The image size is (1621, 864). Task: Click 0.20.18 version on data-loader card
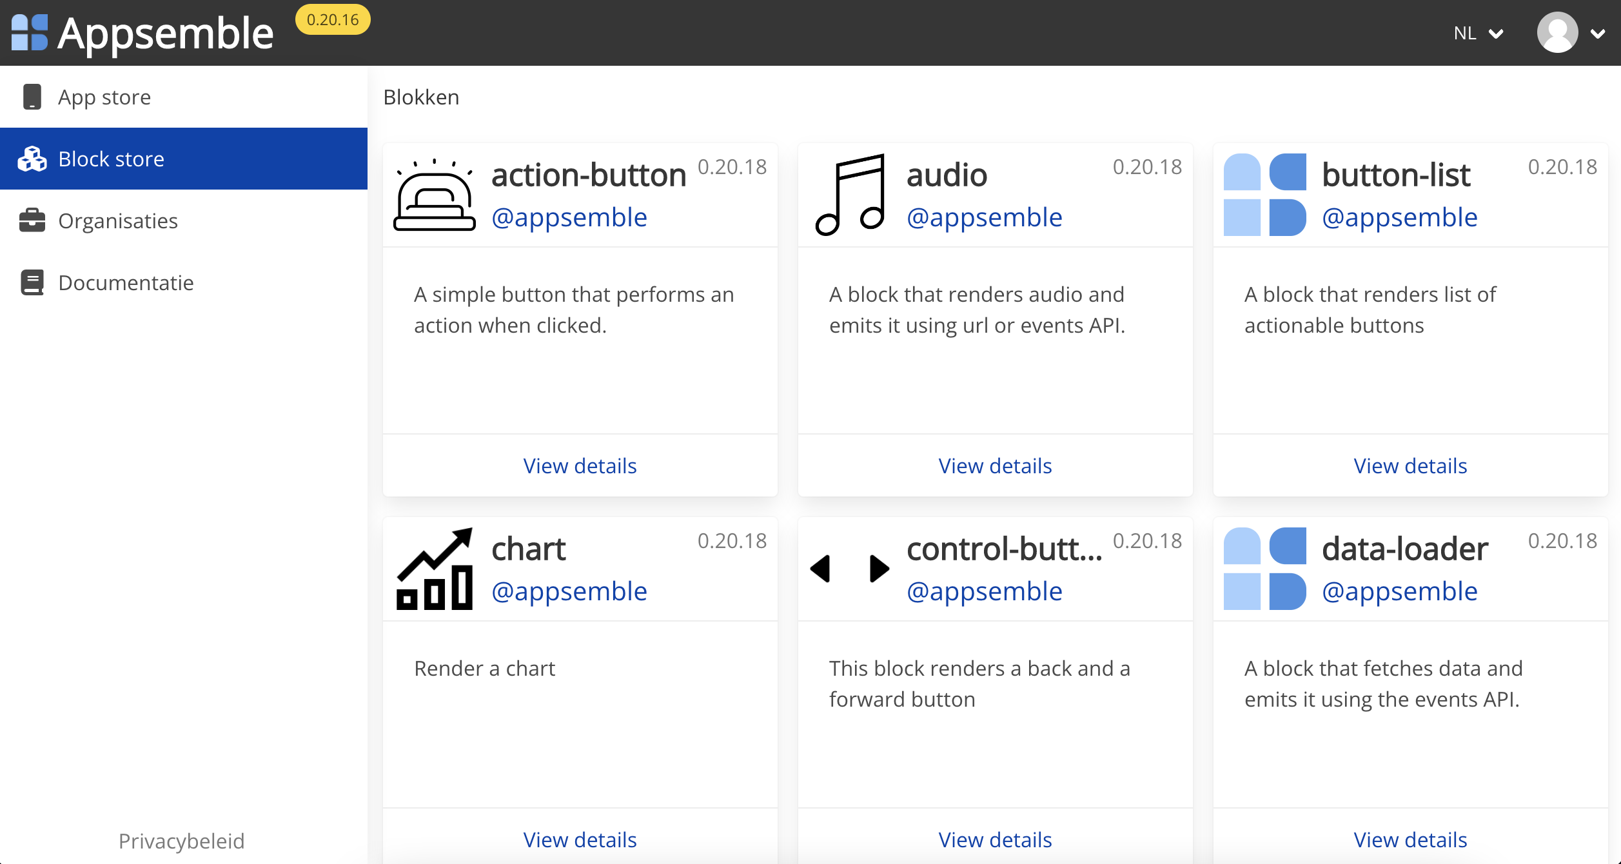(1562, 541)
